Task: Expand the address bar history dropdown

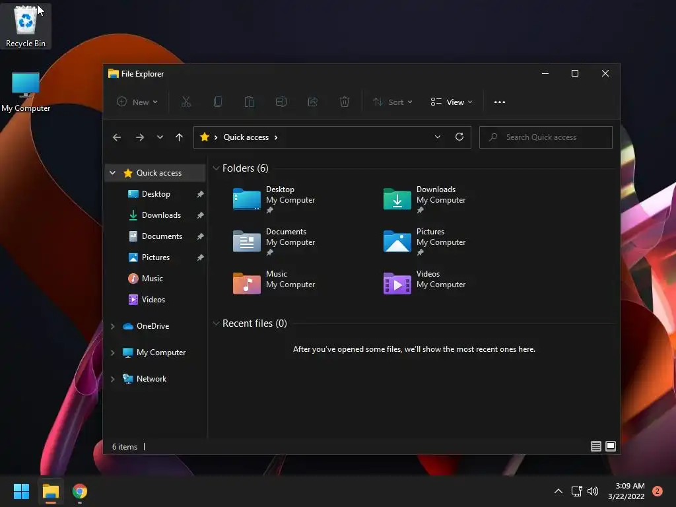Action: point(437,137)
